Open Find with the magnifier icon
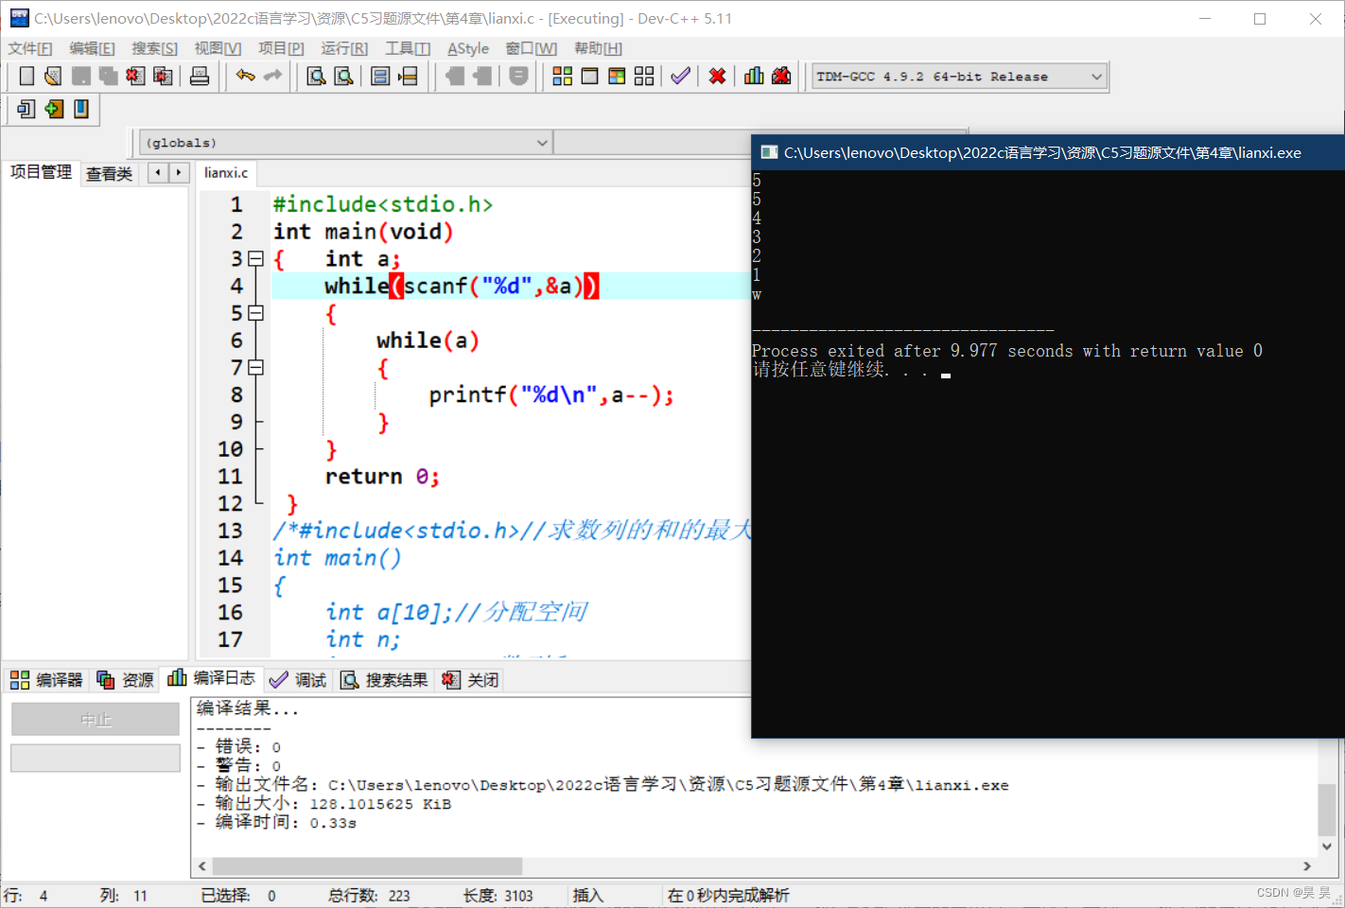The width and height of the screenshot is (1345, 908). point(317,76)
